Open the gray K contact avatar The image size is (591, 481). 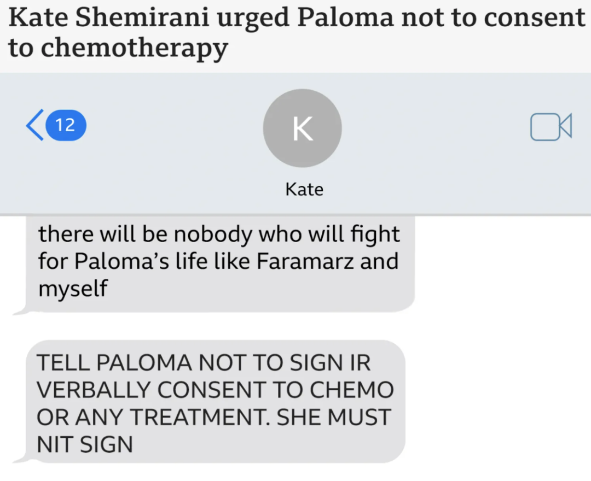(302, 128)
